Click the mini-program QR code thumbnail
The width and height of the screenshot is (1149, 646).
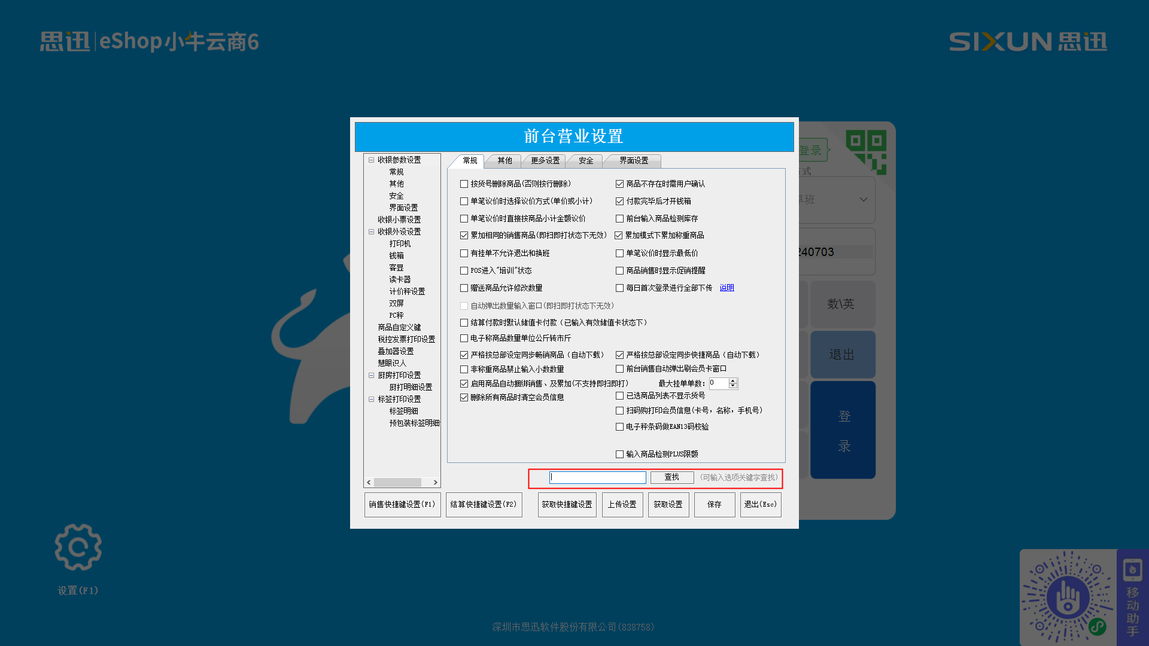click(1068, 598)
